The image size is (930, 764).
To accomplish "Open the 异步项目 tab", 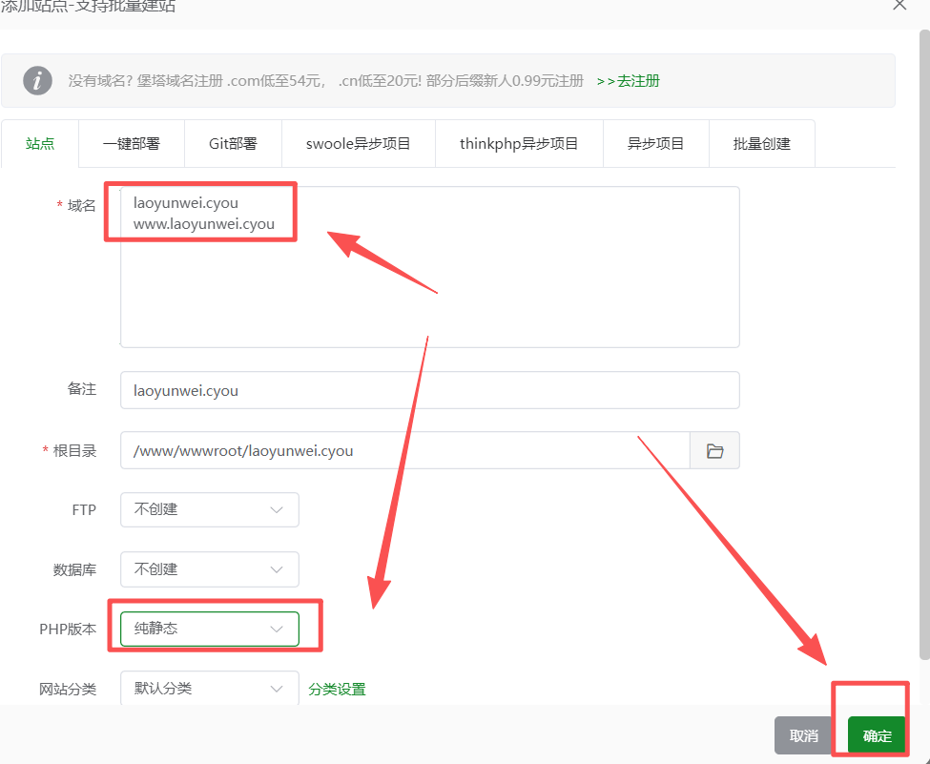I will [x=655, y=144].
